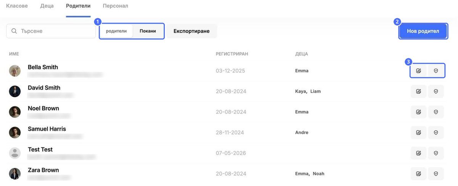
Task: Open the edit icon for Noel Brown
Action: [419, 112]
